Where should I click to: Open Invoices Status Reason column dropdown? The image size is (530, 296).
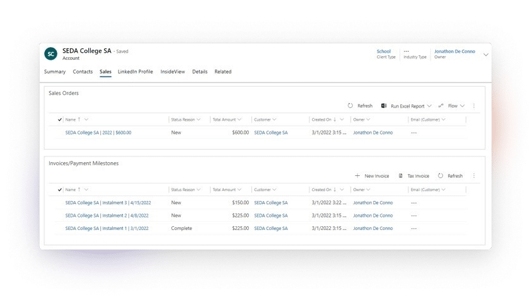(199, 189)
